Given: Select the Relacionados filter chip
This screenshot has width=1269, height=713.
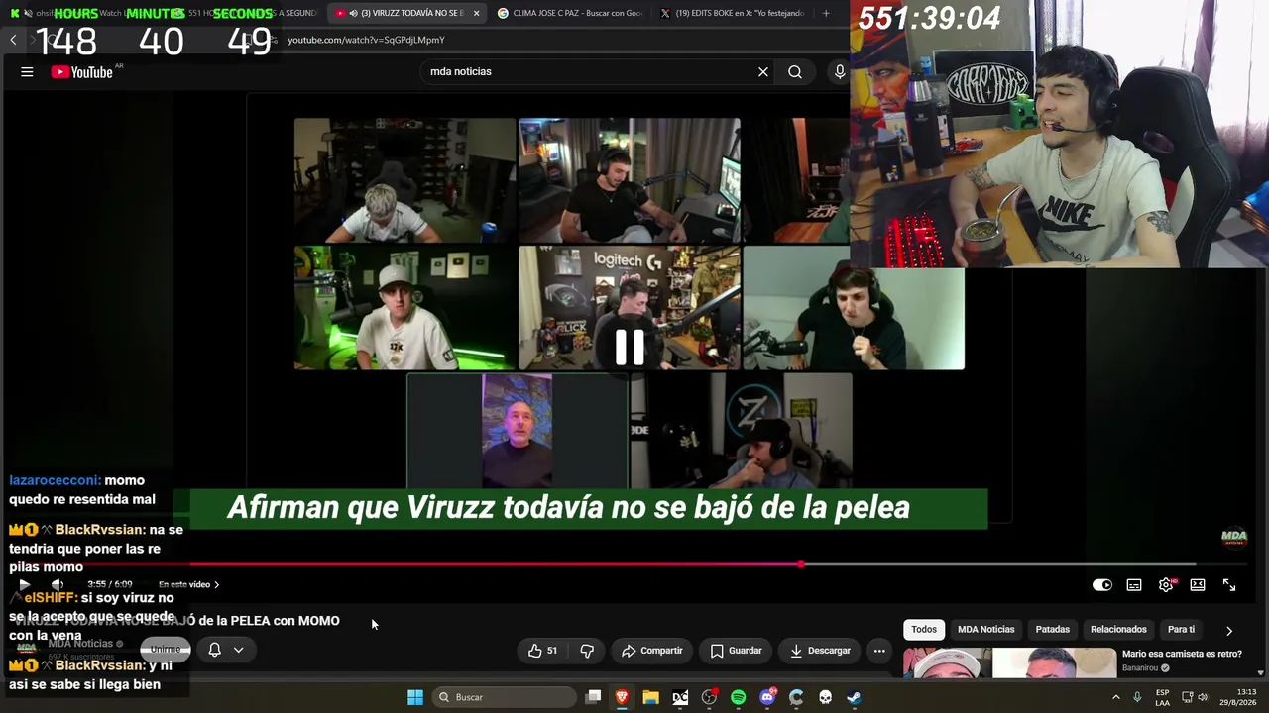Looking at the screenshot, I should pyautogui.click(x=1118, y=630).
